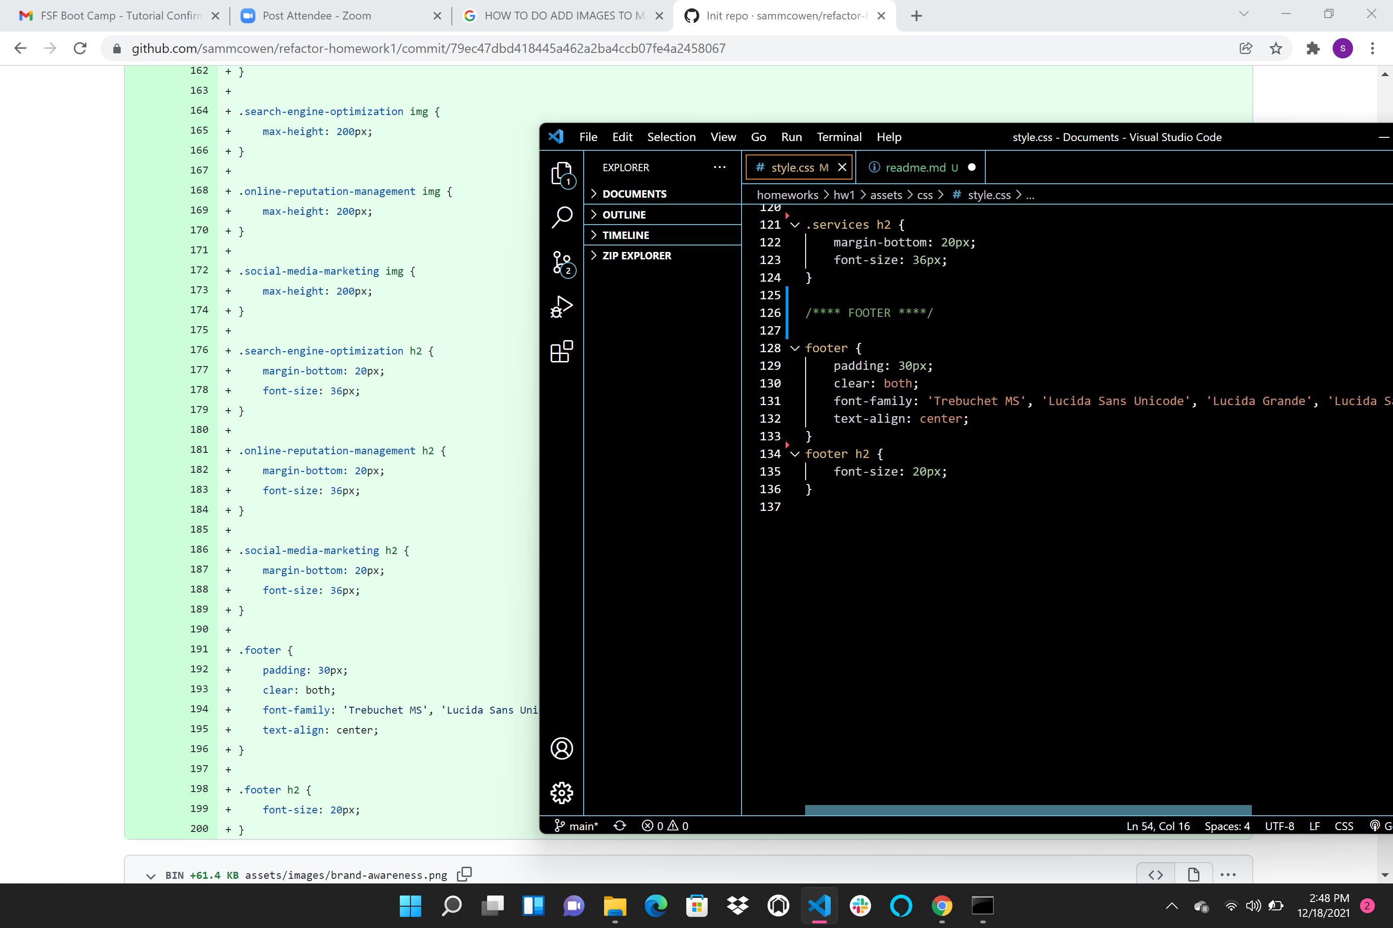The image size is (1393, 928).
Task: Open Dropbox from the taskbar
Action: click(737, 906)
